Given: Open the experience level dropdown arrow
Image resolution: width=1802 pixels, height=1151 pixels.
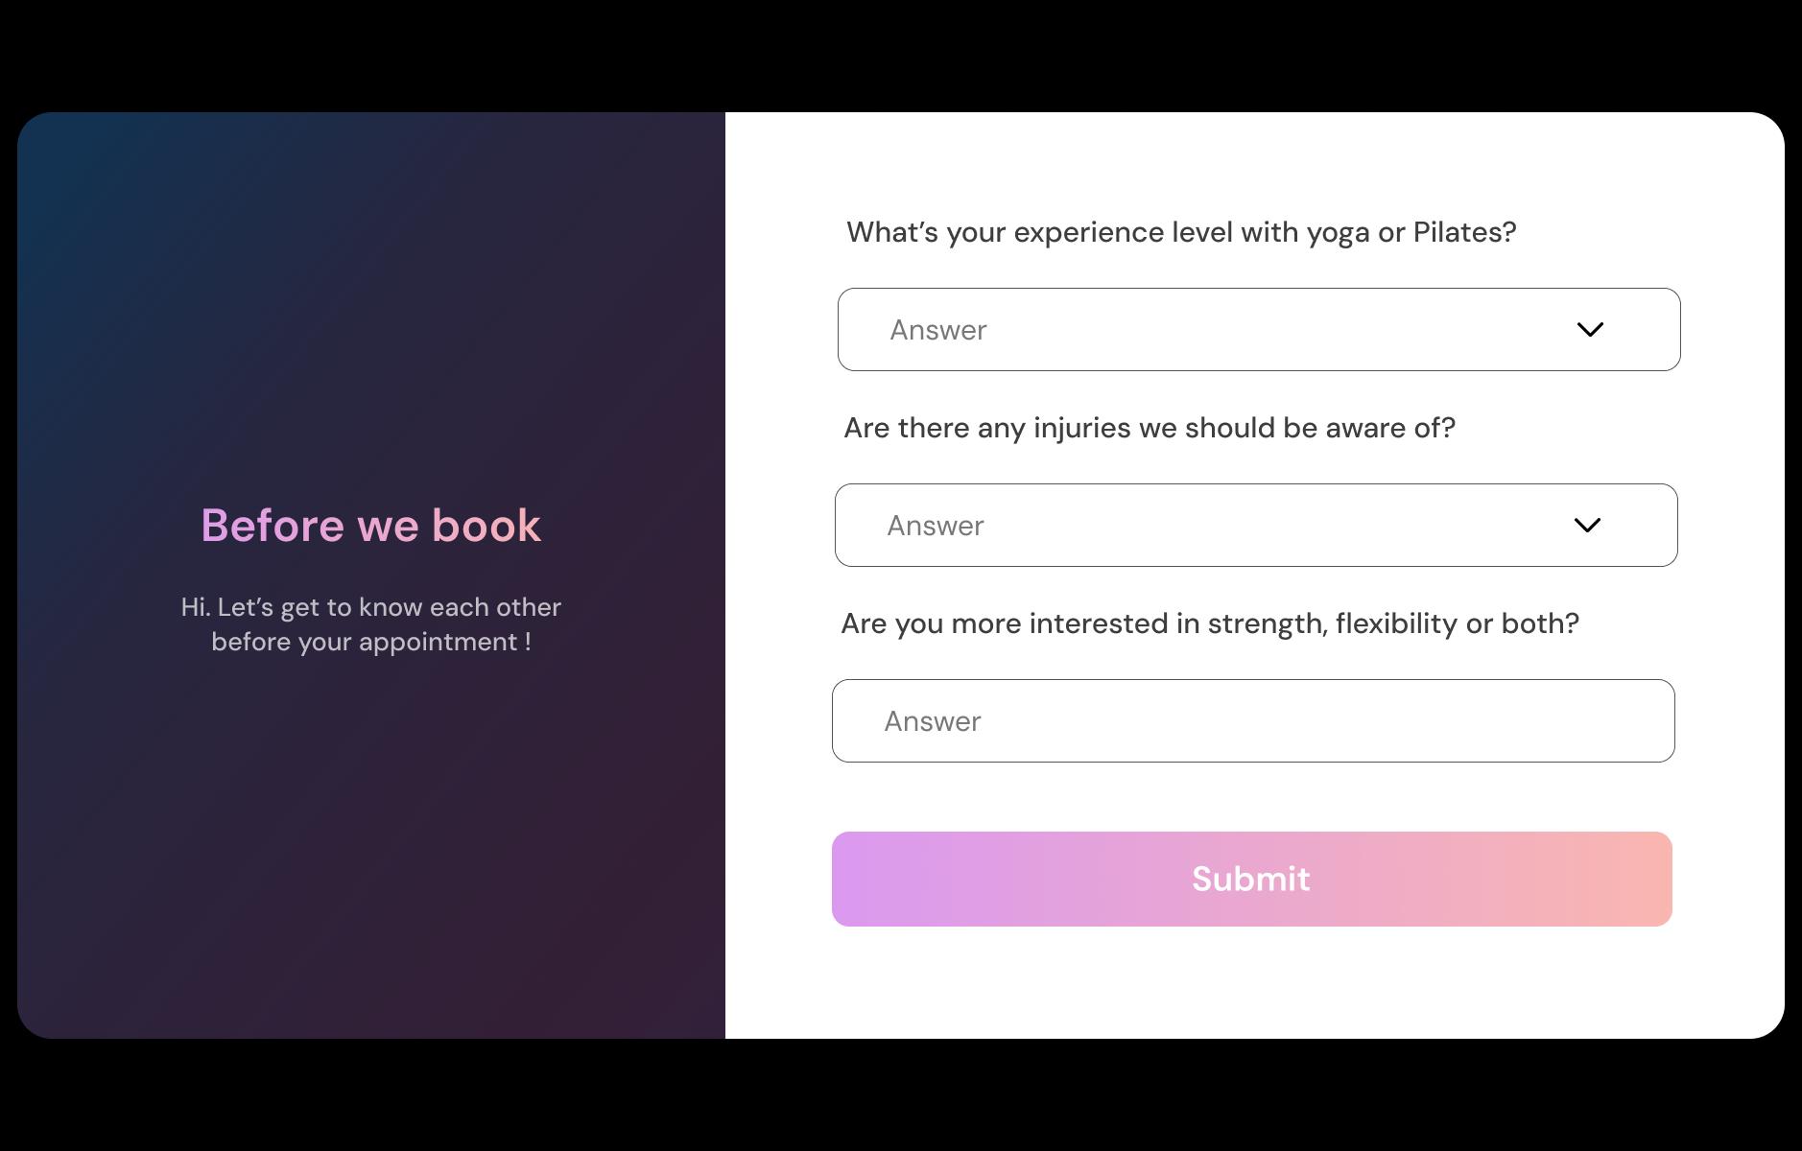Looking at the screenshot, I should click(x=1590, y=330).
